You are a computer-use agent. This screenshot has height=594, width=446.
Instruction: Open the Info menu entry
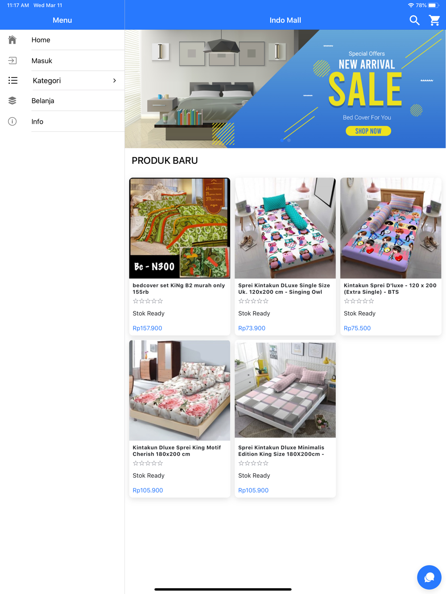[x=62, y=122]
